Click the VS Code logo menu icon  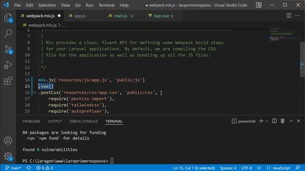tap(6, 5)
